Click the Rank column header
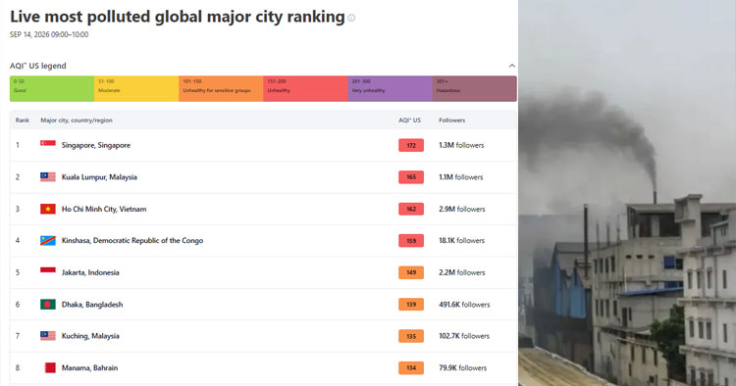This screenshot has width=736, height=386. click(x=22, y=121)
